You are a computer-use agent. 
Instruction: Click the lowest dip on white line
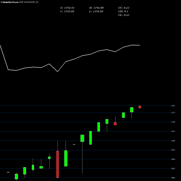[x=58, y=72]
